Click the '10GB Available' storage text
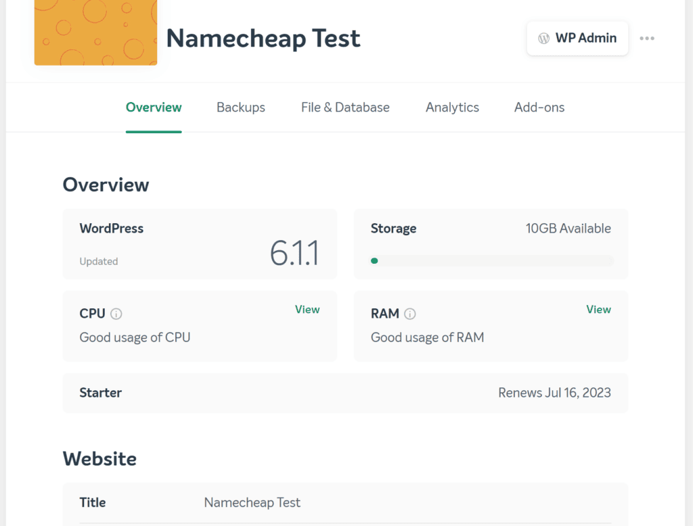The width and height of the screenshot is (693, 526). pyautogui.click(x=568, y=229)
